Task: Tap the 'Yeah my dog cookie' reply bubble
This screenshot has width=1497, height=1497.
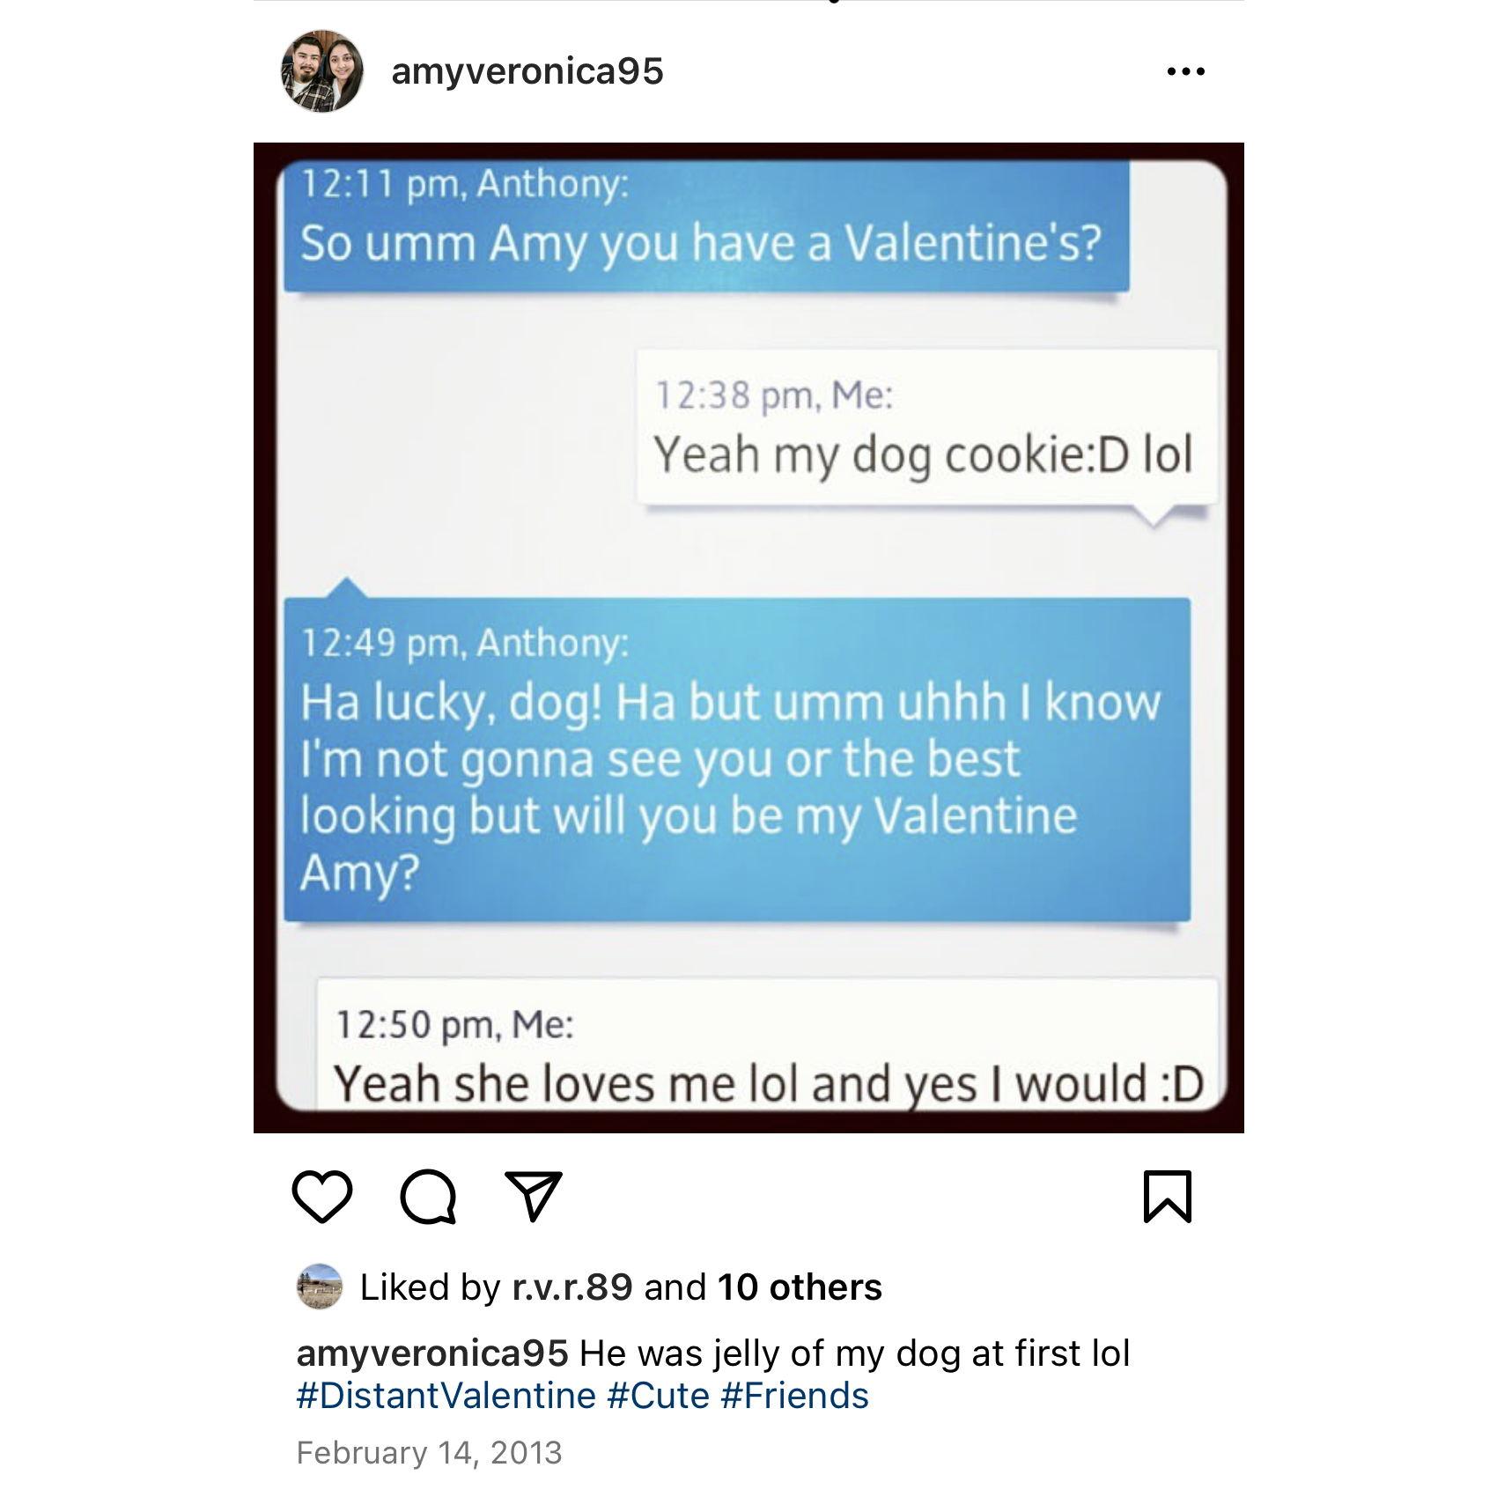Action: [x=927, y=427]
